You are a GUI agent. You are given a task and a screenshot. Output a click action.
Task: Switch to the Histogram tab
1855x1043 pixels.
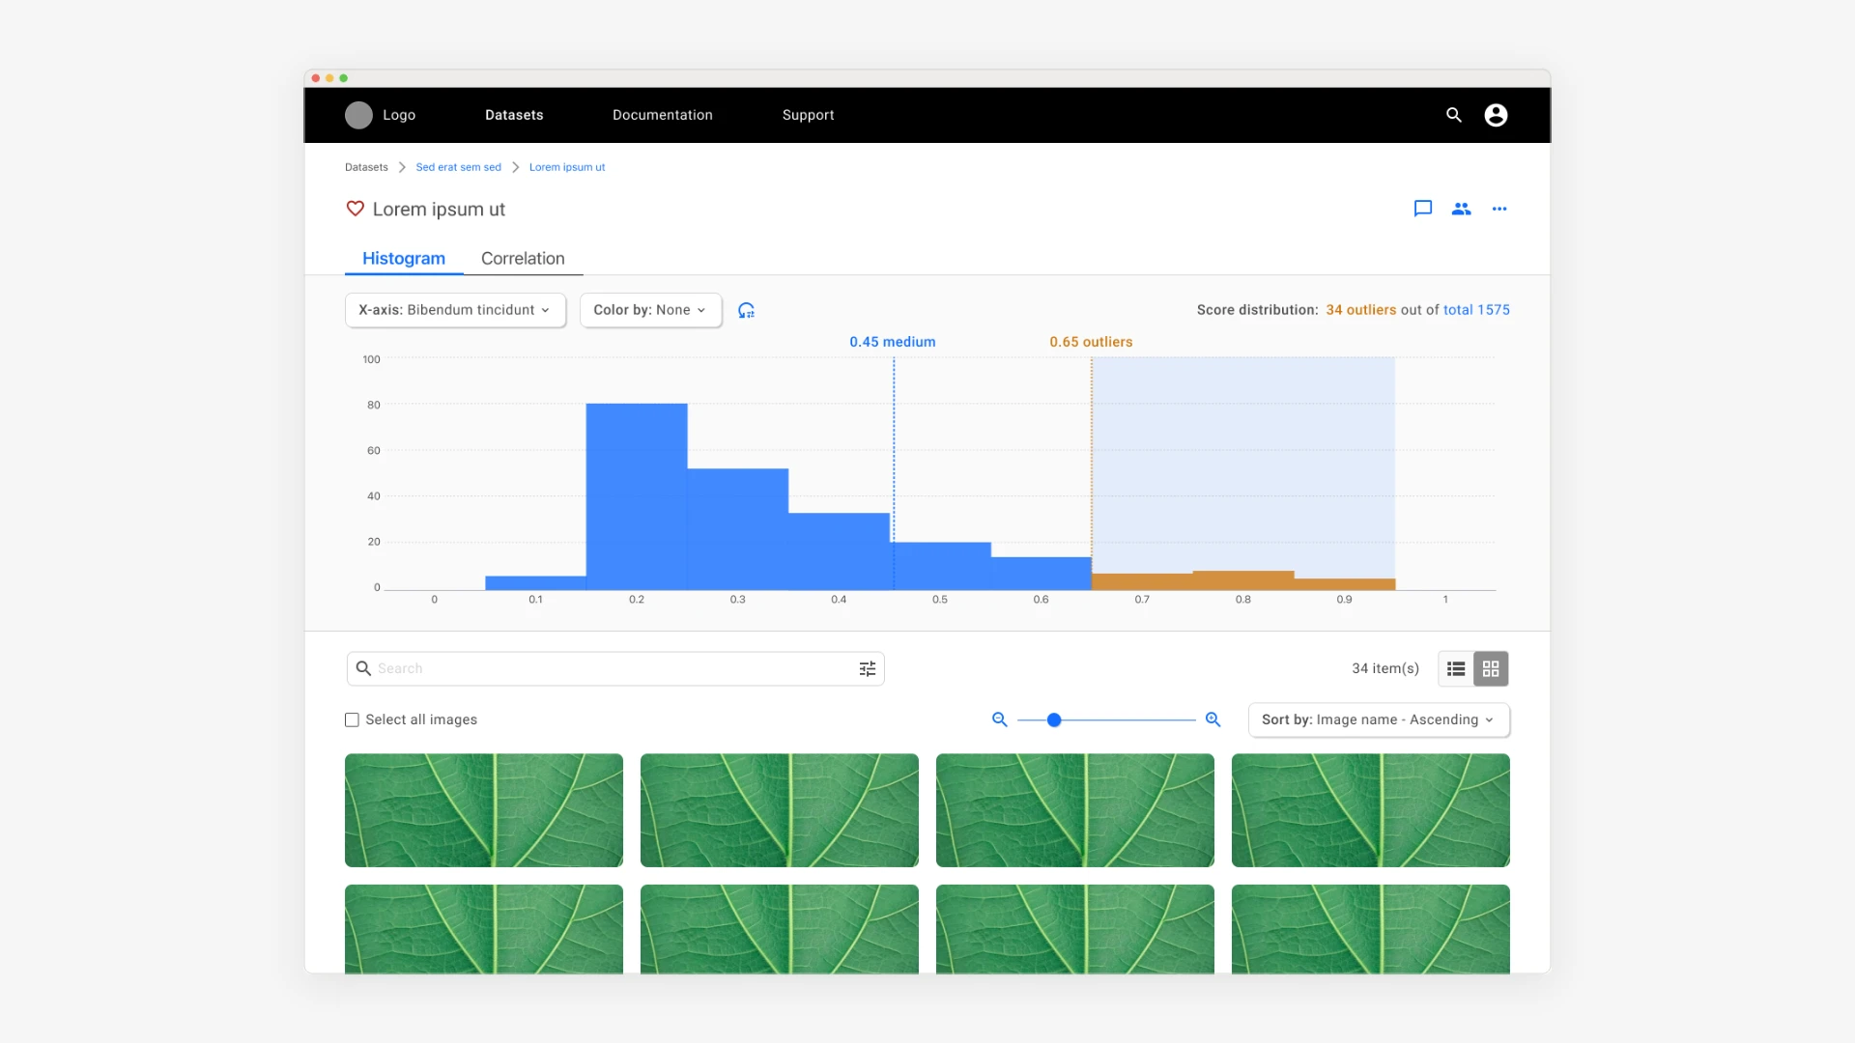point(404,258)
